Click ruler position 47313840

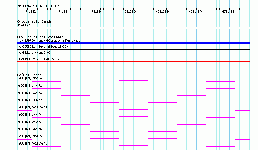[97, 12]
